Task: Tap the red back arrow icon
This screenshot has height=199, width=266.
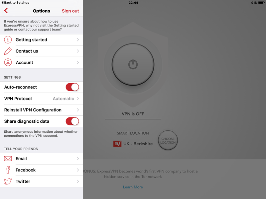Action: click(6, 11)
